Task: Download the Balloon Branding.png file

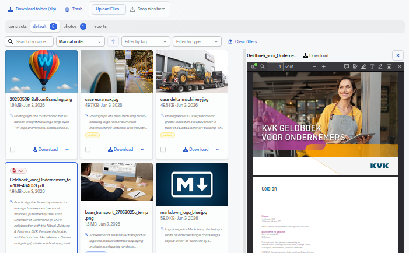Action: (x=45, y=150)
